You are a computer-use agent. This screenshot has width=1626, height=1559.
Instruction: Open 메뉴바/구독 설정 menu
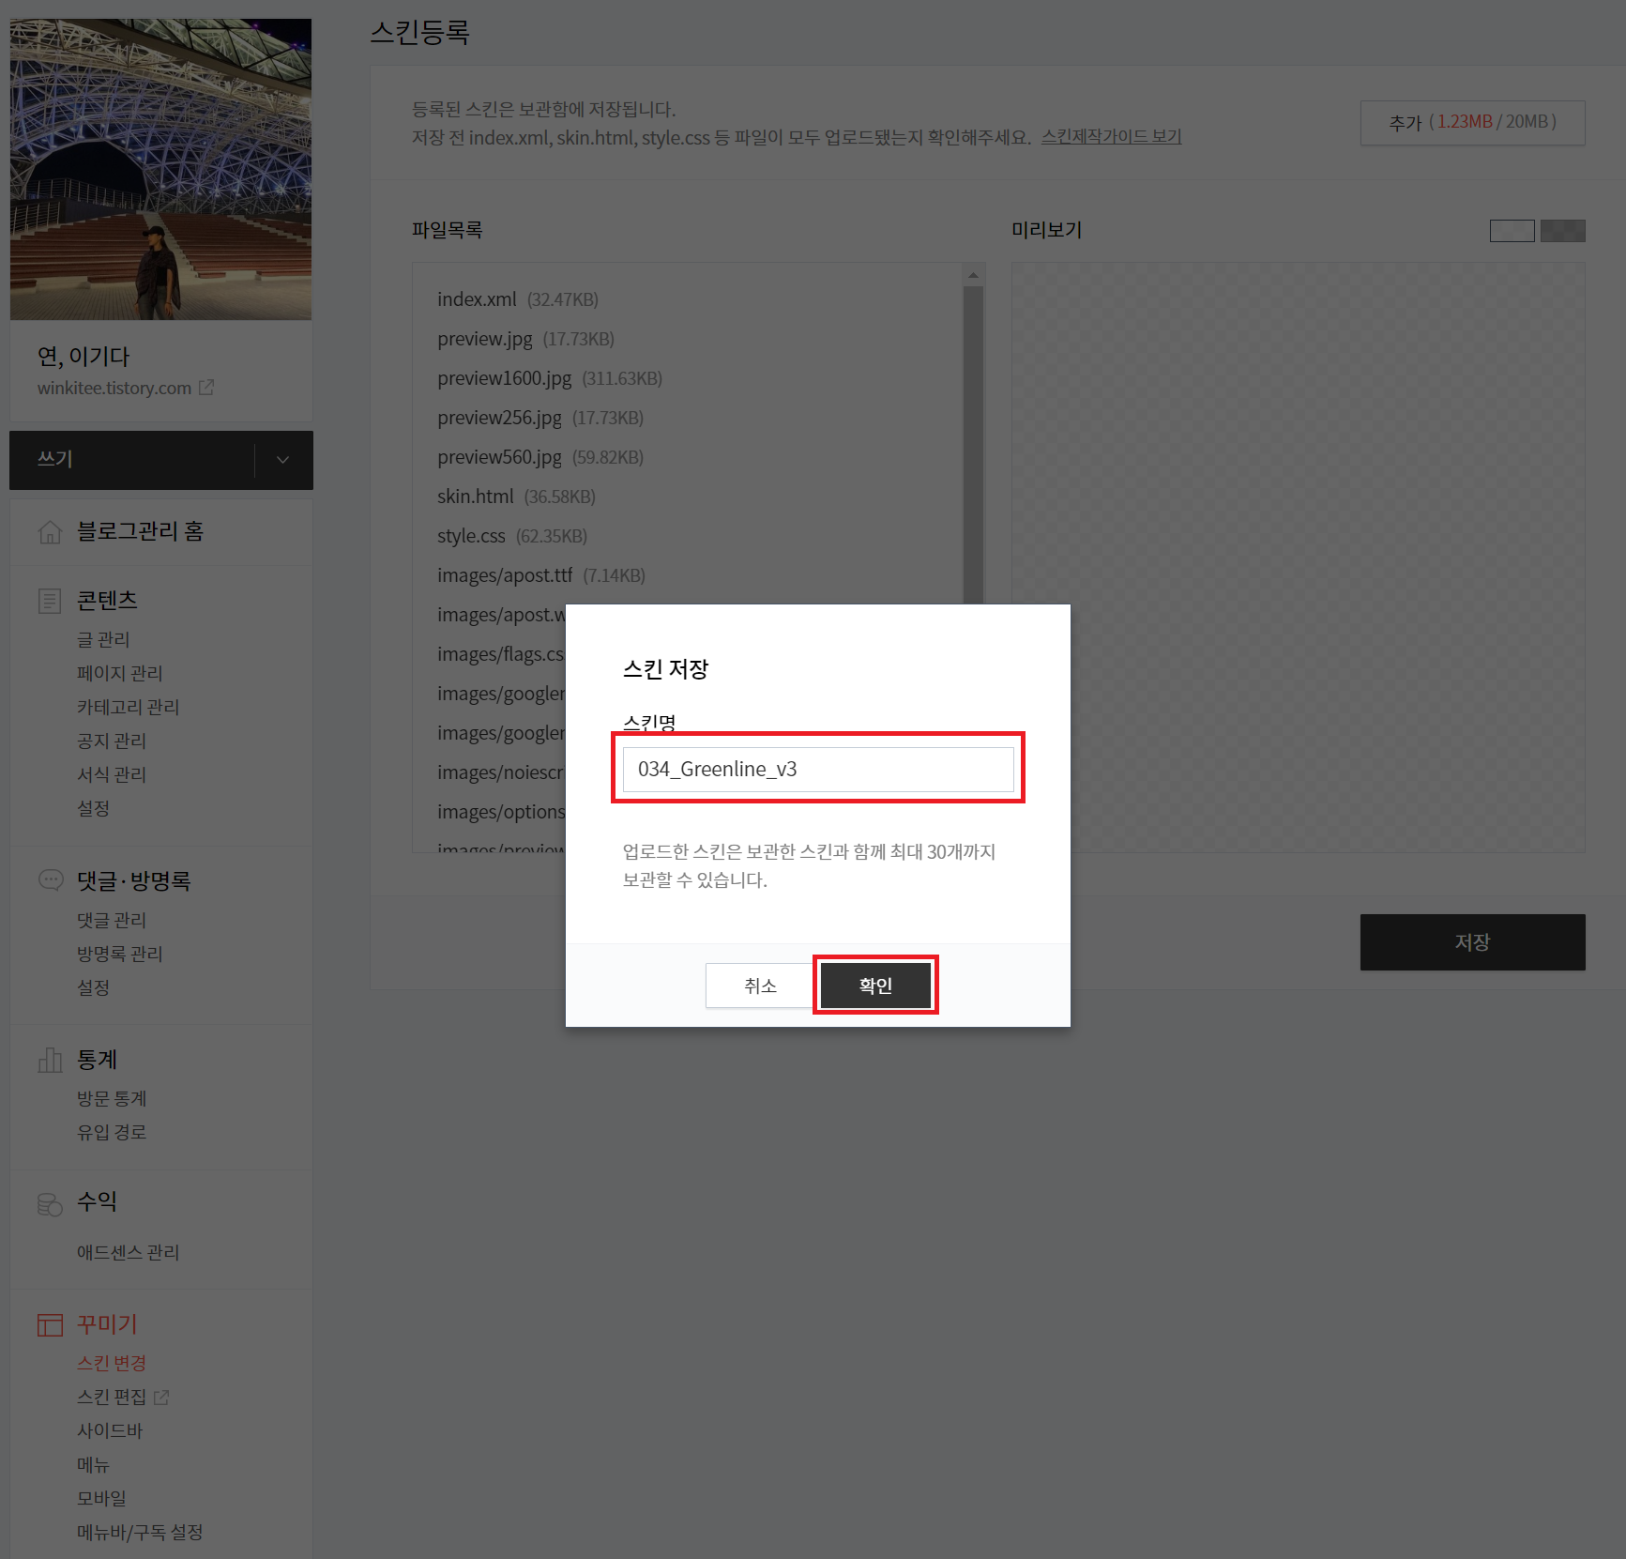tap(140, 1532)
